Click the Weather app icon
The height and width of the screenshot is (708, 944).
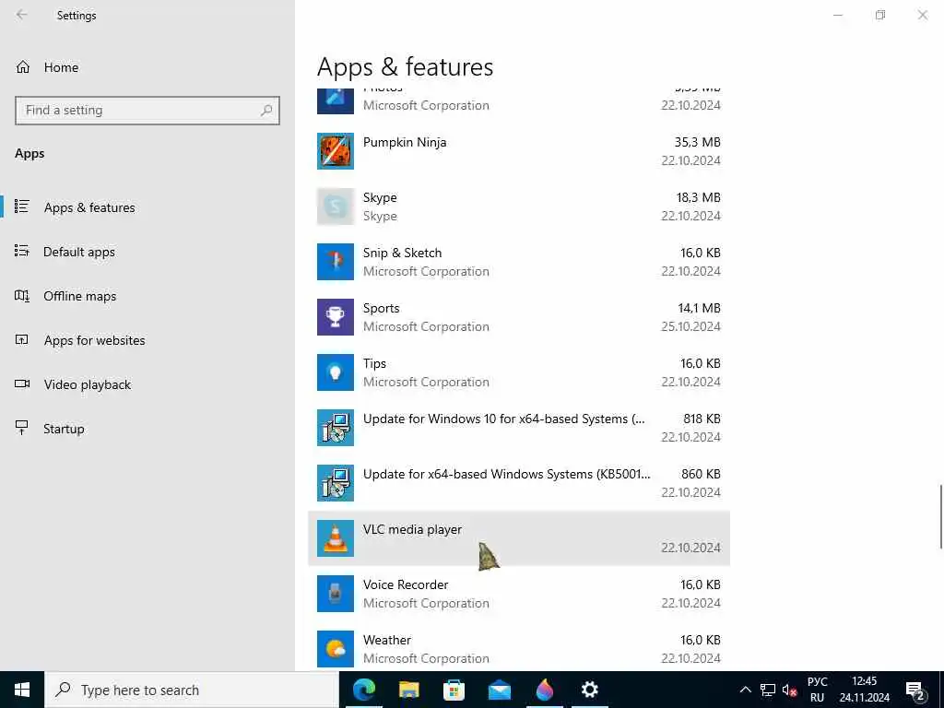(x=336, y=649)
